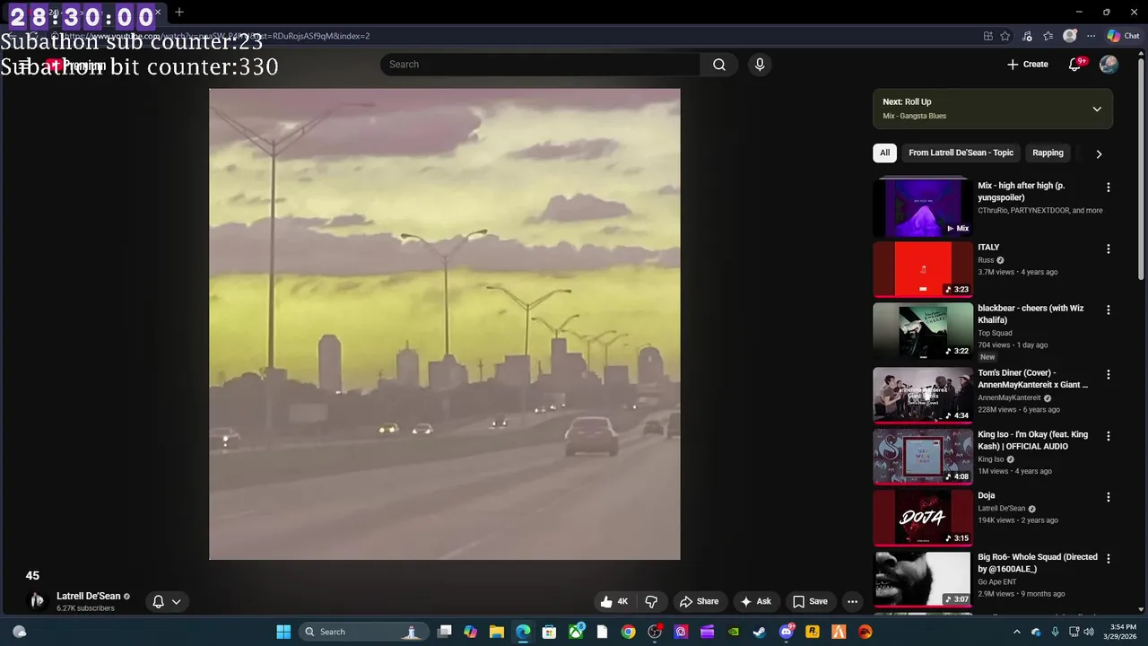Dislike the video with thumbs down
This screenshot has height=646, width=1148.
(652, 601)
